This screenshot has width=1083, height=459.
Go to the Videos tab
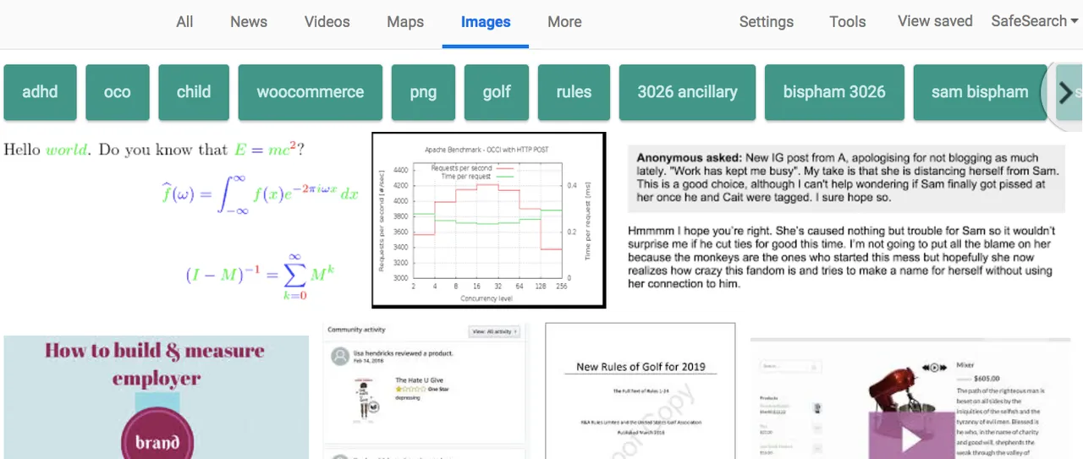327,22
